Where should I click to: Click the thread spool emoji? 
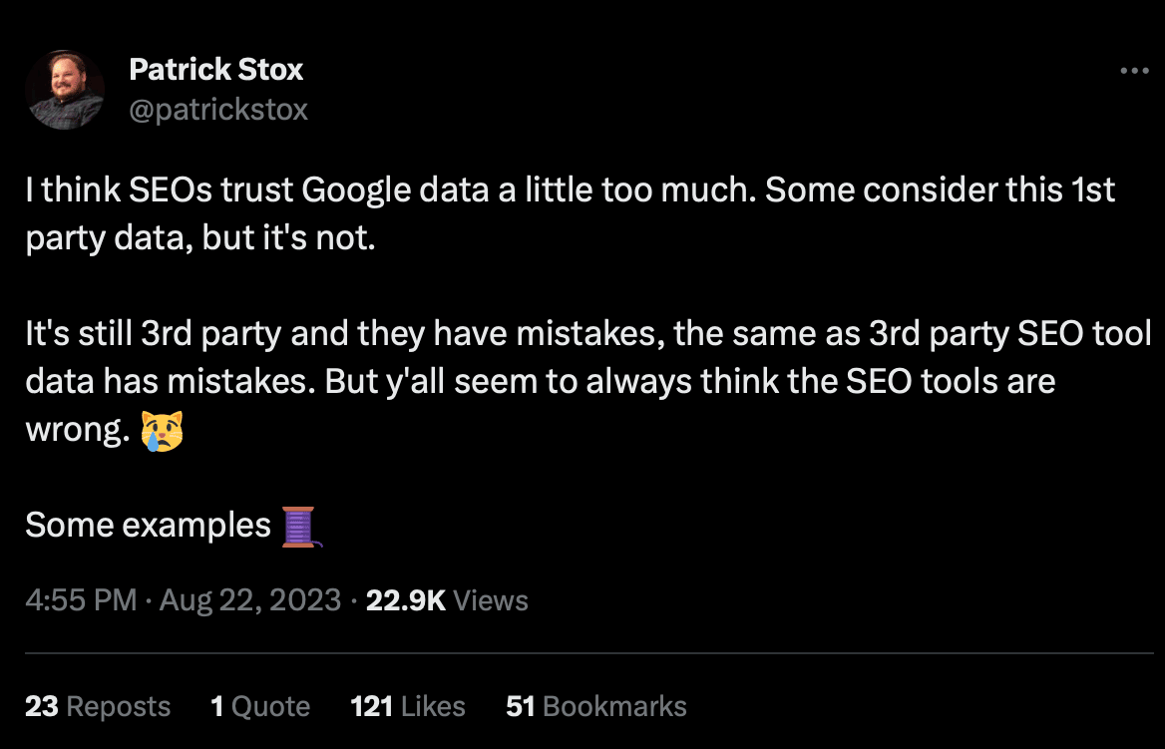click(300, 527)
